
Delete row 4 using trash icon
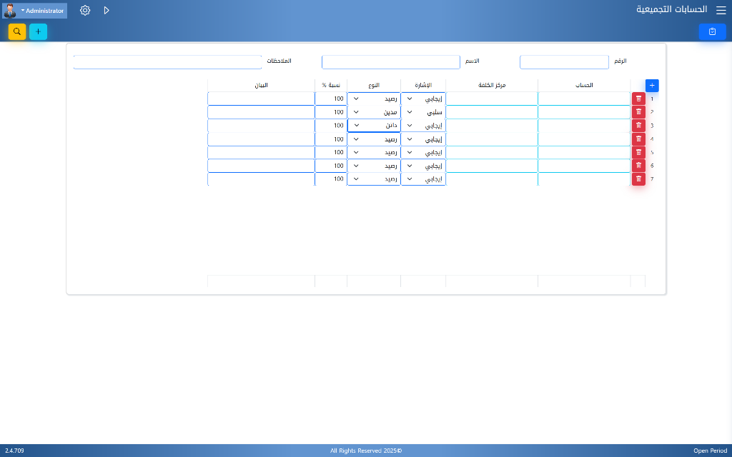coord(638,139)
